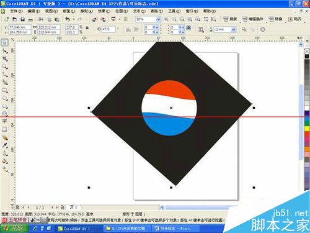Click the Undo arrow icon
Image resolution: width=310 pixels, height=233 pixels.
coord(68,19)
